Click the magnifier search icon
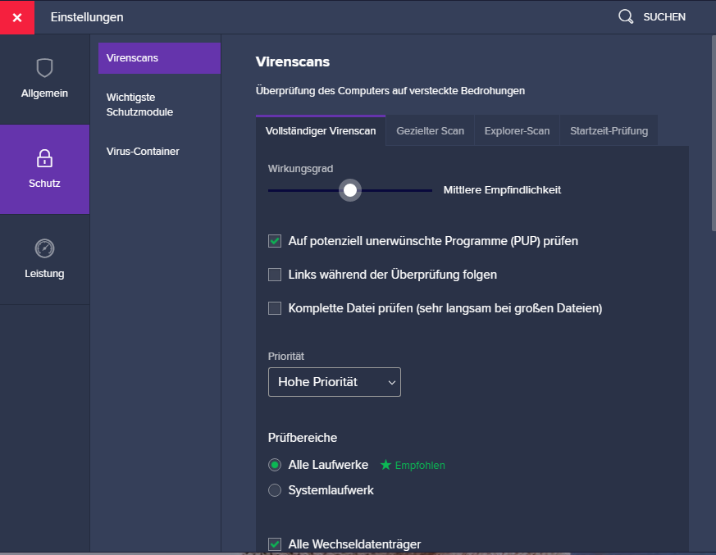Viewport: 716px width, 555px height. click(626, 16)
